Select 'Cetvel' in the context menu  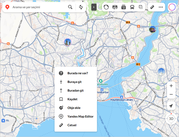click(76, 125)
